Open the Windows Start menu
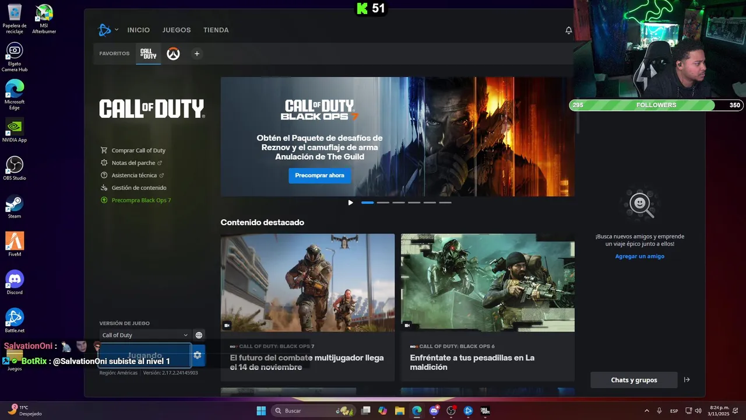 (261, 411)
